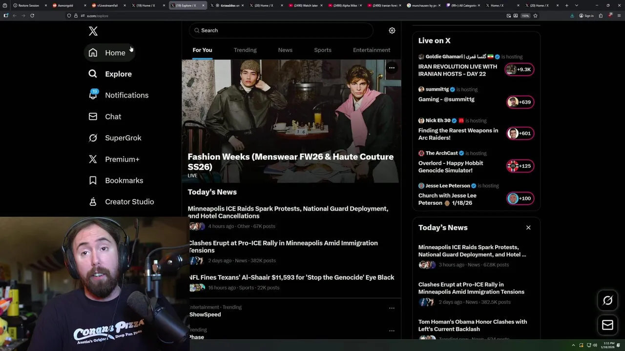625x351 pixels.
Task: Select the For You tab
Action: pyautogui.click(x=202, y=50)
